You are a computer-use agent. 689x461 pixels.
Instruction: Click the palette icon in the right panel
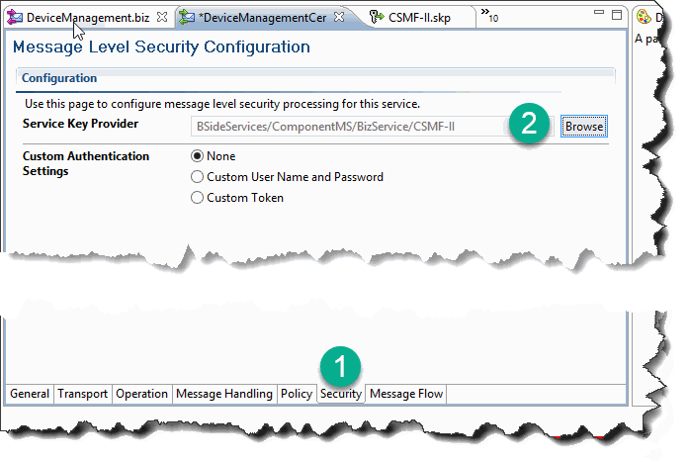click(644, 17)
